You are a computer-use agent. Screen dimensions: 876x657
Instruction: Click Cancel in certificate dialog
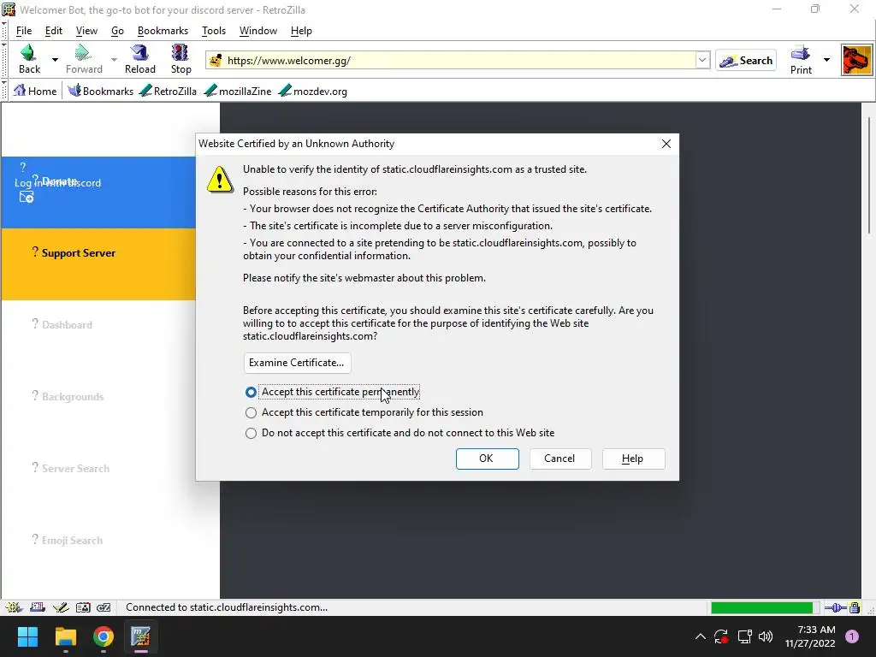(x=560, y=459)
